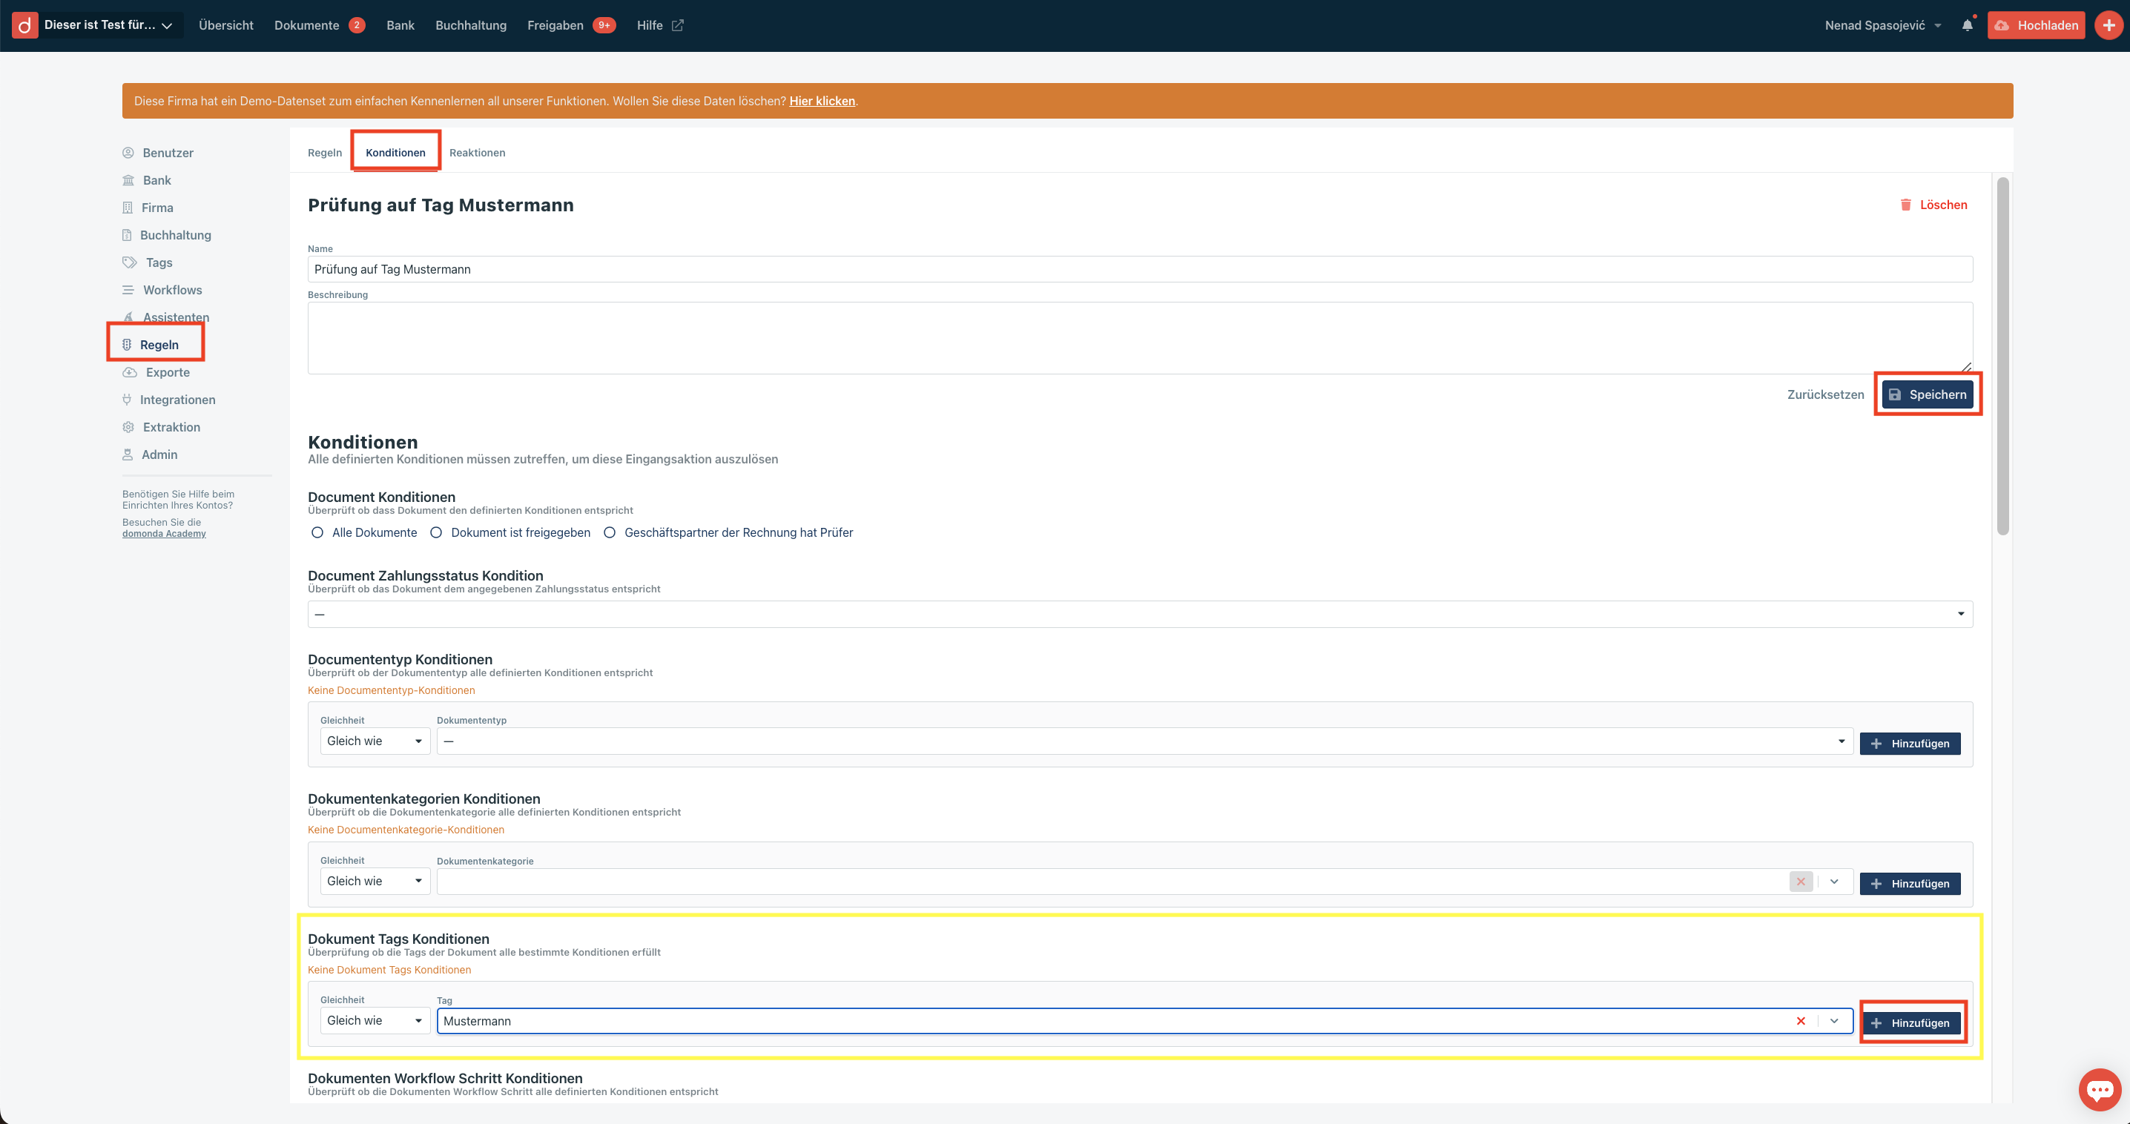Switch to the Reaktionen tab
The height and width of the screenshot is (1124, 2130).
pyautogui.click(x=477, y=153)
